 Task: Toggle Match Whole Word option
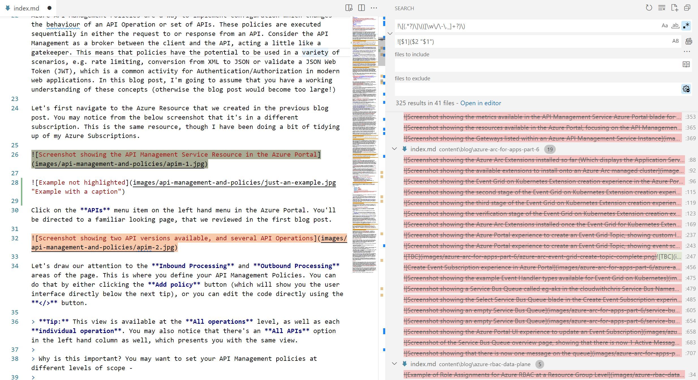tap(676, 25)
